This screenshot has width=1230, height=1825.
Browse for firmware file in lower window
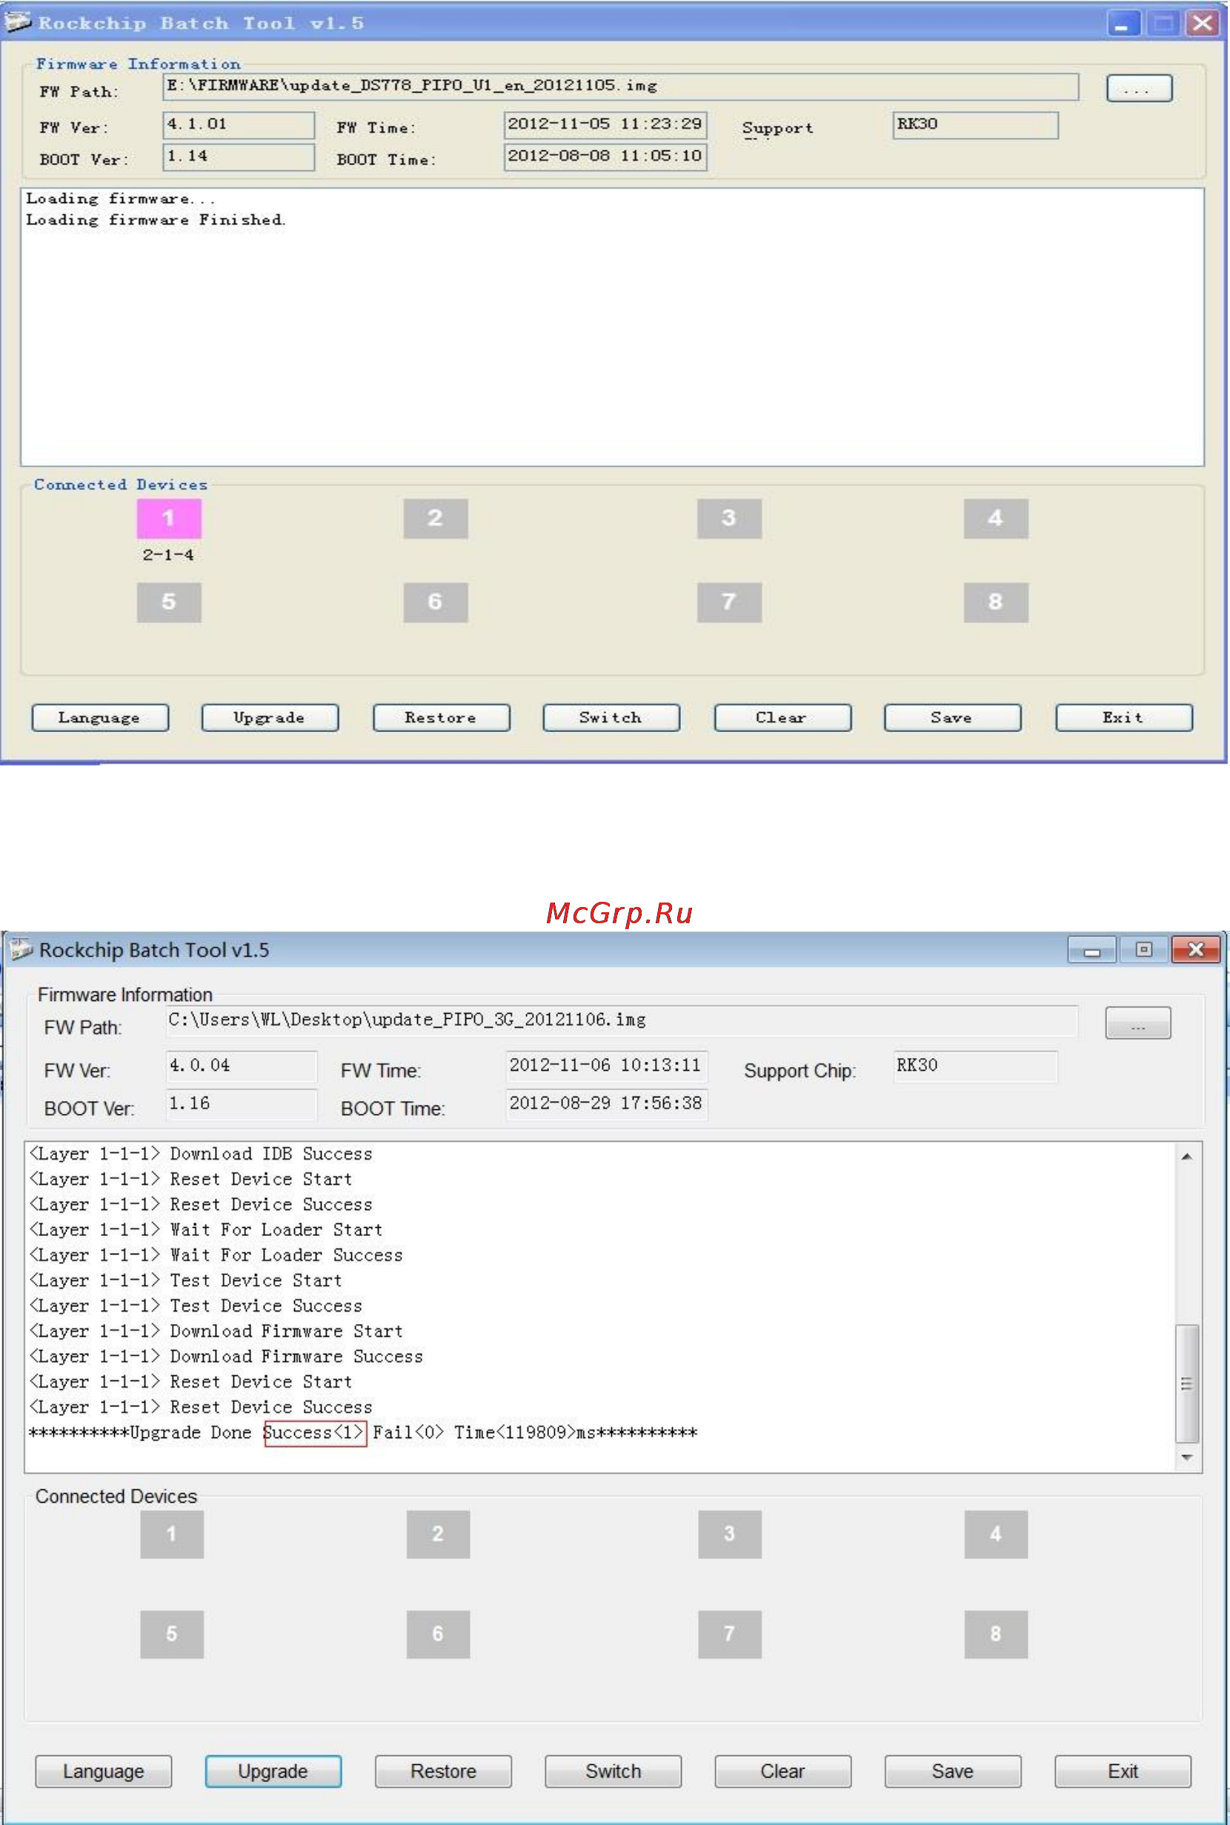(1137, 1023)
